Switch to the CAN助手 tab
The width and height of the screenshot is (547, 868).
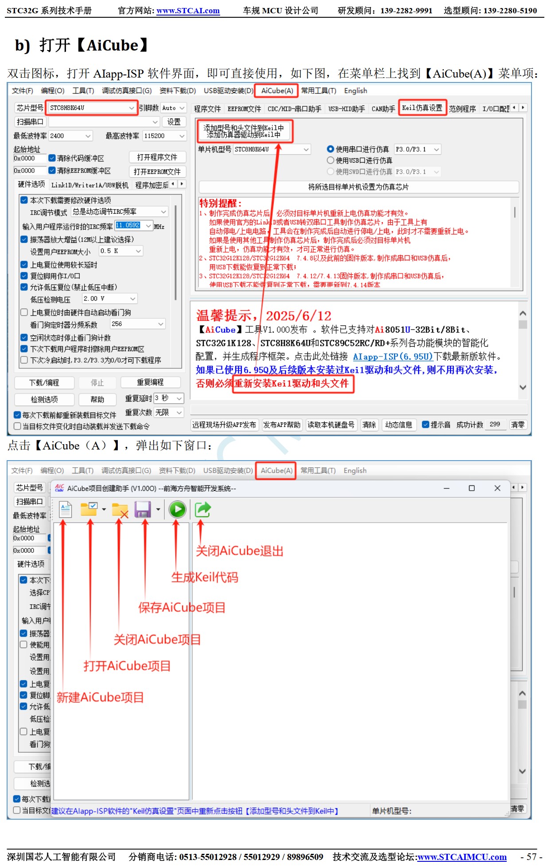point(383,109)
